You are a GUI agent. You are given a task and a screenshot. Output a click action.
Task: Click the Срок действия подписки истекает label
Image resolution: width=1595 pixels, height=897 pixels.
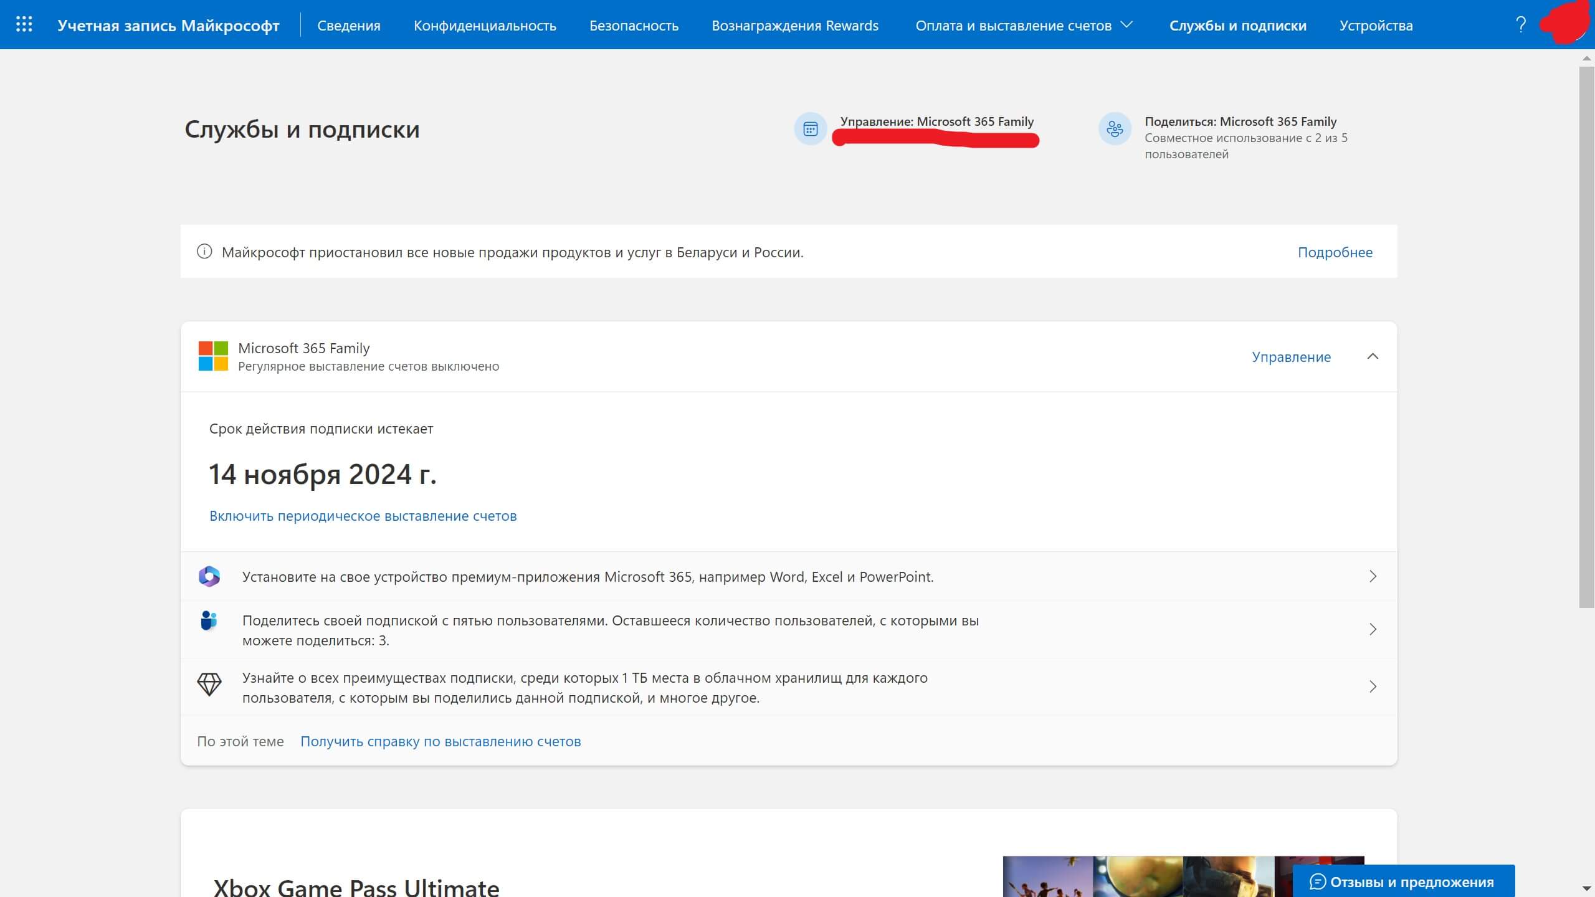(x=321, y=429)
